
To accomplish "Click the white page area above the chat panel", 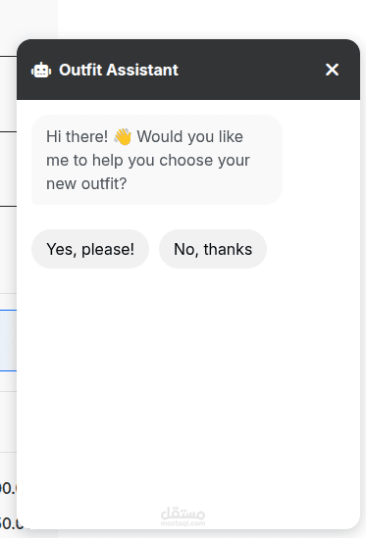I will 212,18.
